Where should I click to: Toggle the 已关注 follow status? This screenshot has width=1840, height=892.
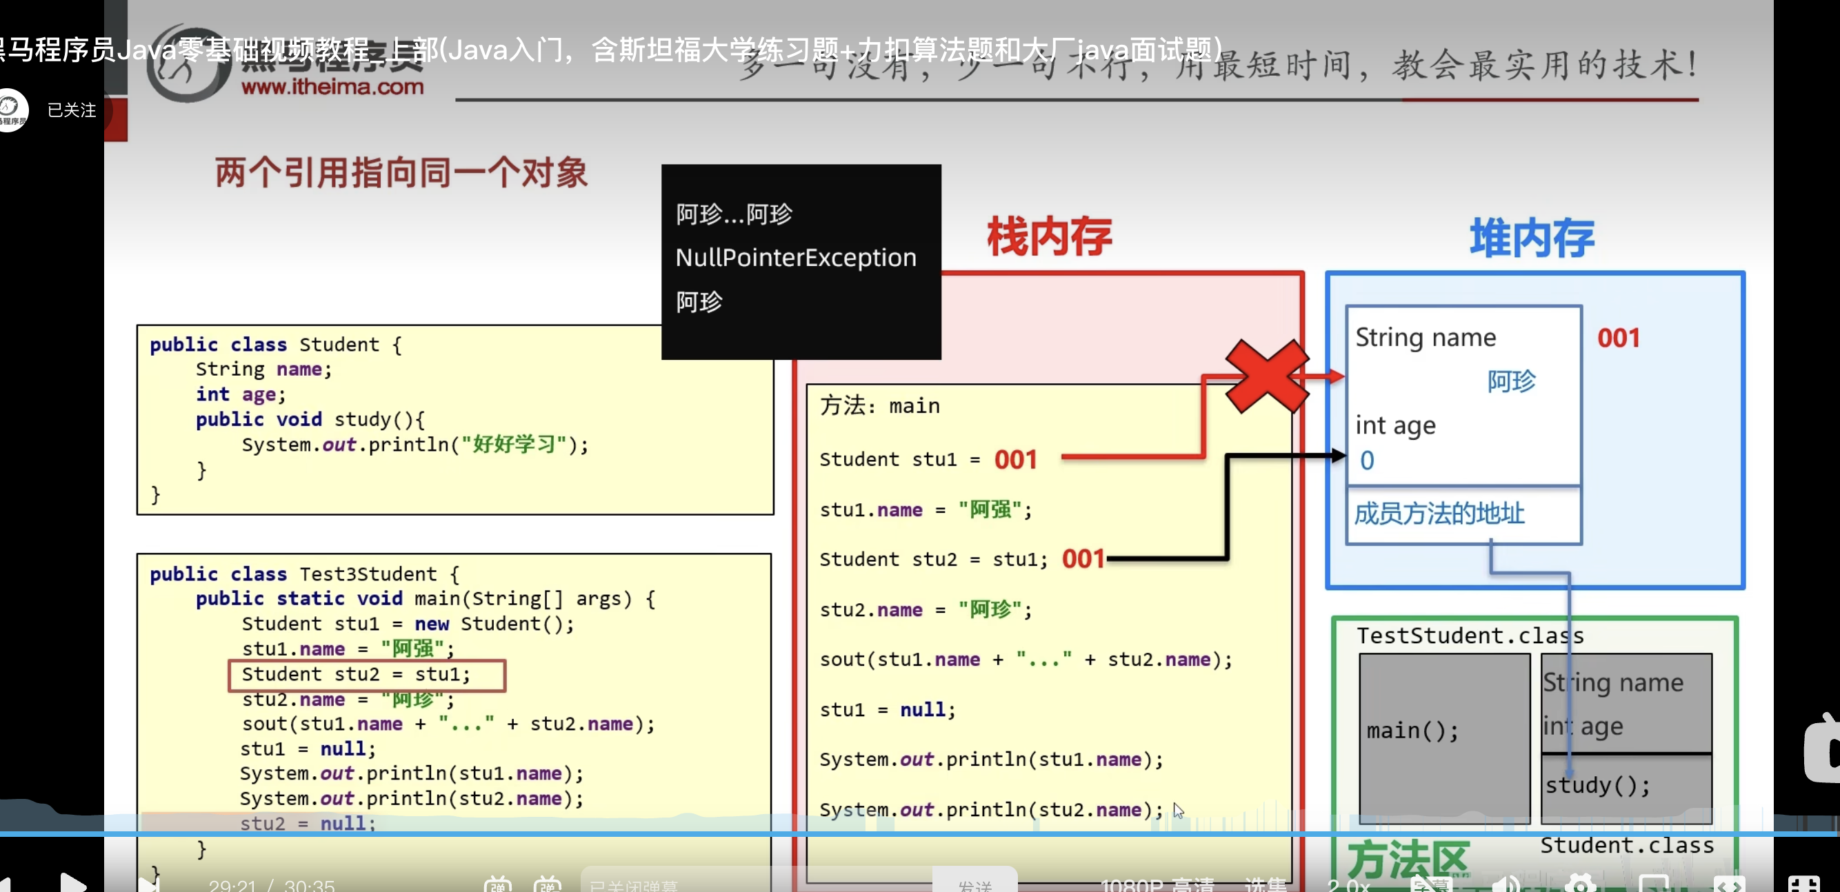point(72,110)
